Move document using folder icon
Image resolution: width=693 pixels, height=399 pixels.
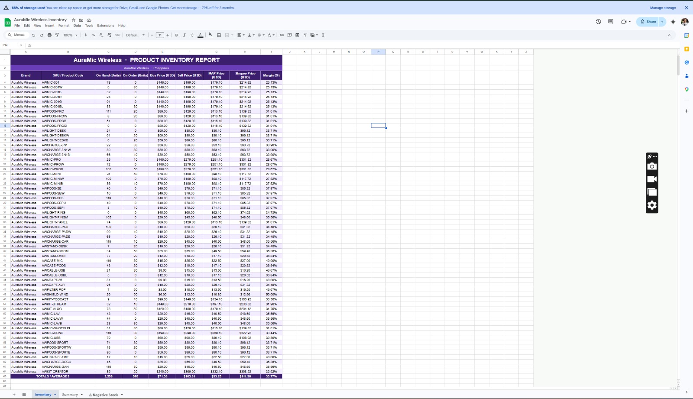coord(81,20)
